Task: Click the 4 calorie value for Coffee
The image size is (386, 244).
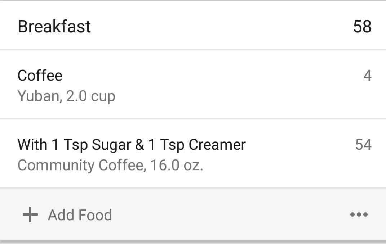Action: click(368, 76)
